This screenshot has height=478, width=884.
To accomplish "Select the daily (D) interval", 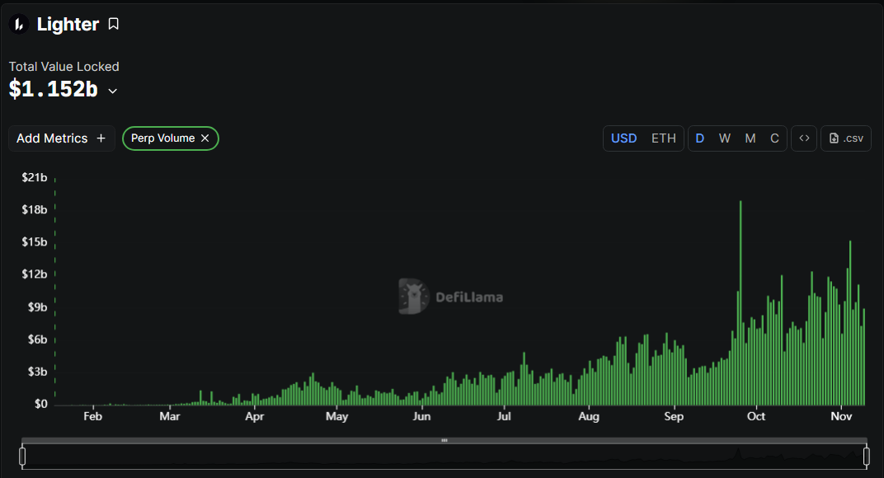I will click(x=700, y=138).
